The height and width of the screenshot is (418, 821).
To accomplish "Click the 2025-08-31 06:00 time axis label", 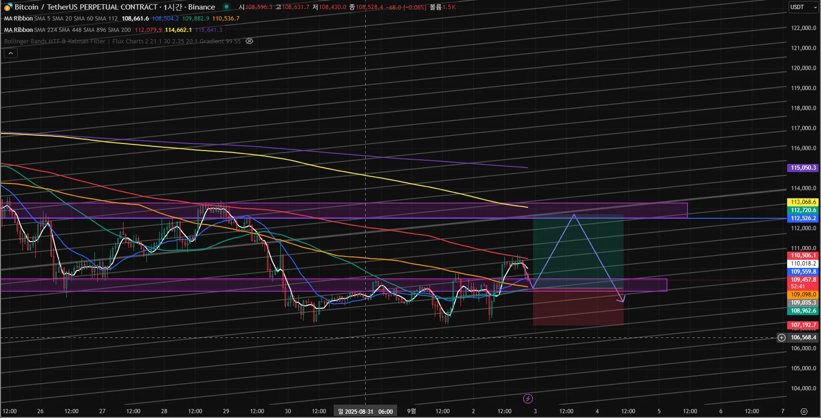I will (x=365, y=411).
